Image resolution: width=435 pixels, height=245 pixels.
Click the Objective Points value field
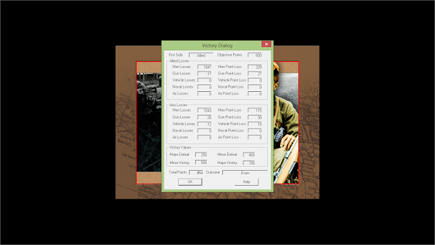coord(255,55)
